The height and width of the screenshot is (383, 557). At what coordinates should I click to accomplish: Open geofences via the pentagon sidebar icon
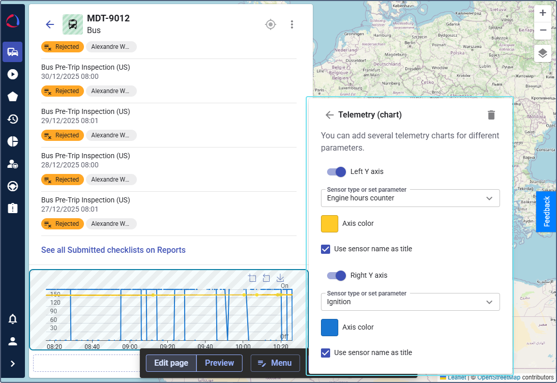(x=12, y=96)
